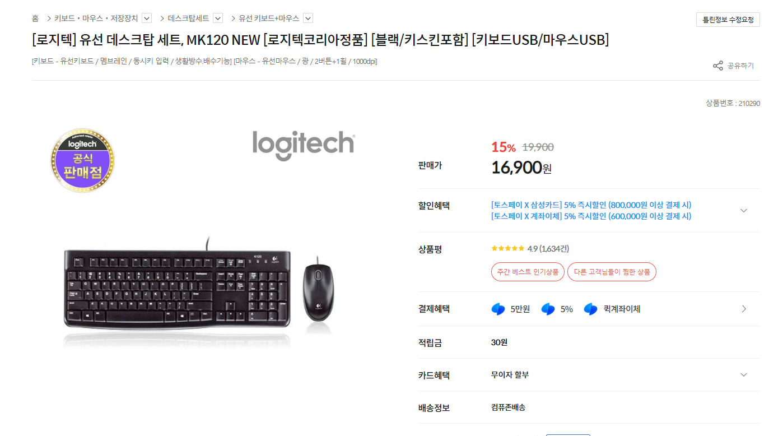
Task: Expand the 카드혜택 무이자 할부 chevron
Action: (744, 375)
